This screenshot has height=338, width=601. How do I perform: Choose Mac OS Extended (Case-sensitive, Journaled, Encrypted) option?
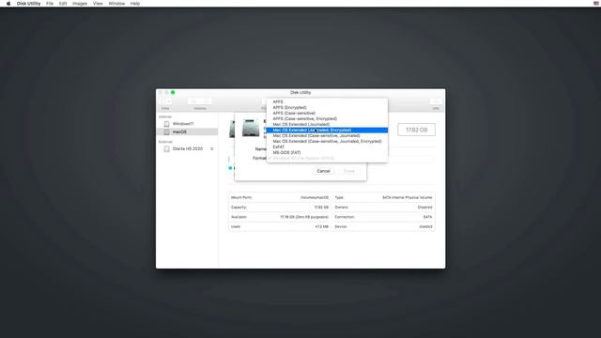[x=327, y=142]
